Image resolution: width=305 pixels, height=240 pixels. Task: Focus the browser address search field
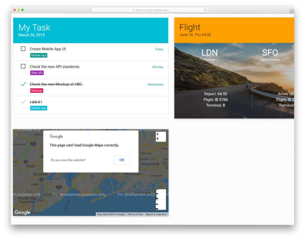tap(150, 10)
